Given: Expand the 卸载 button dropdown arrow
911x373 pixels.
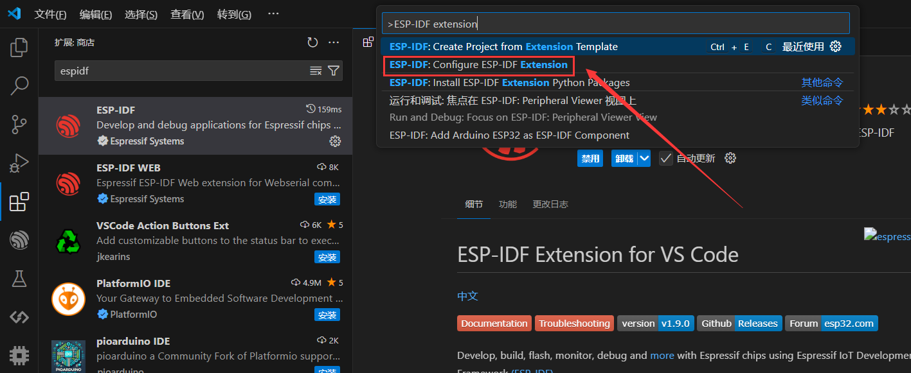Looking at the screenshot, I should [x=644, y=158].
